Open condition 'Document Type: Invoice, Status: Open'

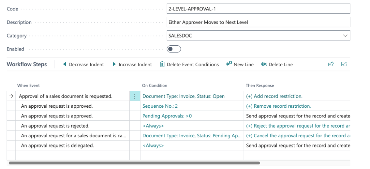click(184, 96)
